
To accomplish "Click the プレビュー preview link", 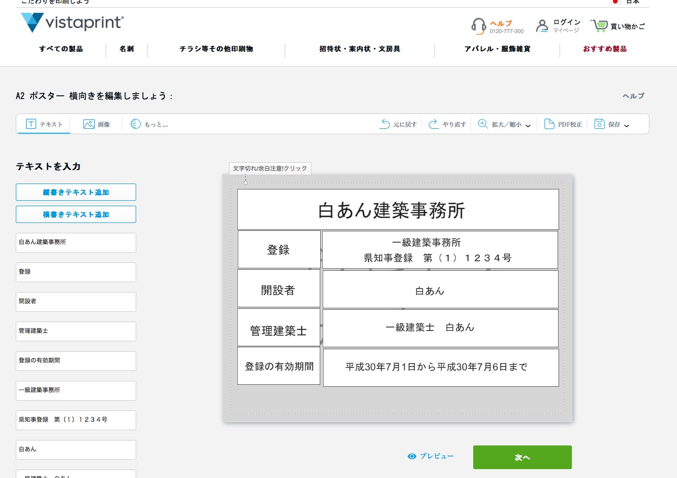I will point(431,456).
